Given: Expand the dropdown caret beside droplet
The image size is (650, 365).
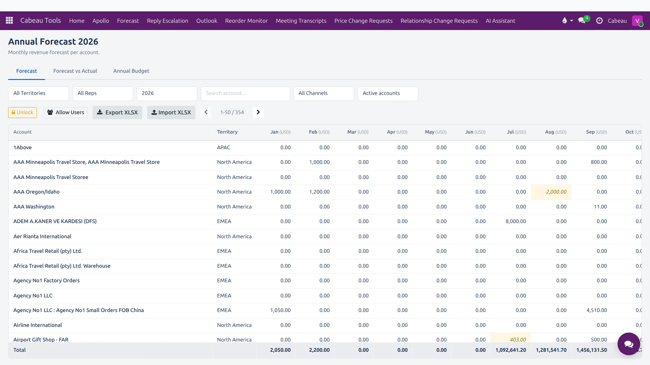Looking at the screenshot, I should 571,21.
